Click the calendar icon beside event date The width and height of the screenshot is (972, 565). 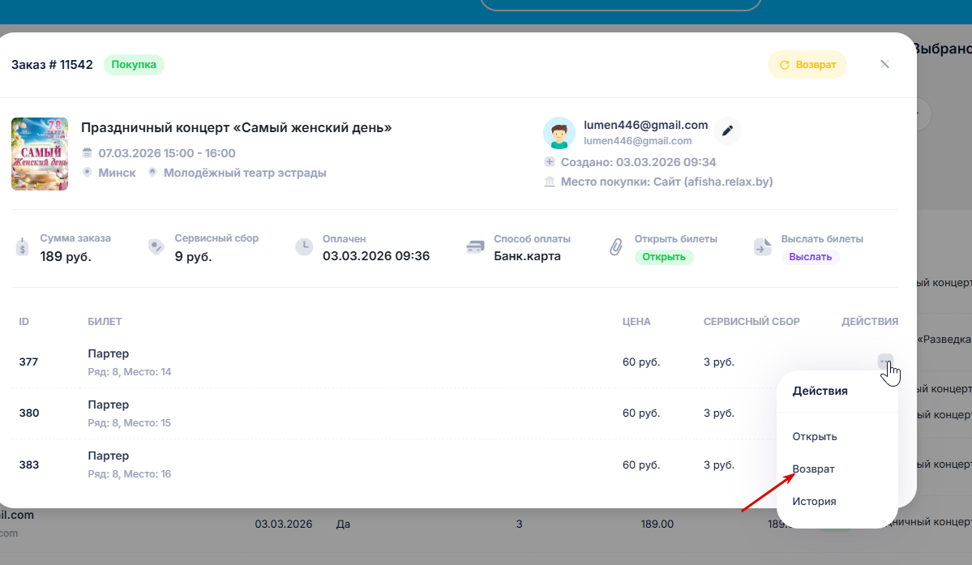pos(87,152)
